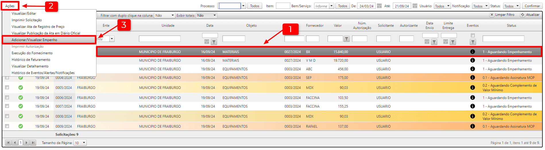This screenshot has height=150, width=545.
Task: Expand the Status dropdown in top filter bar
Action: tap(511, 6)
